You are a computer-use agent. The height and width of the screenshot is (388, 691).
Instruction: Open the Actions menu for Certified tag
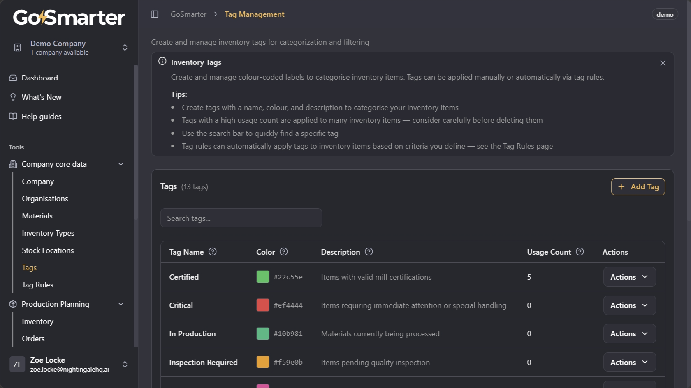(629, 277)
